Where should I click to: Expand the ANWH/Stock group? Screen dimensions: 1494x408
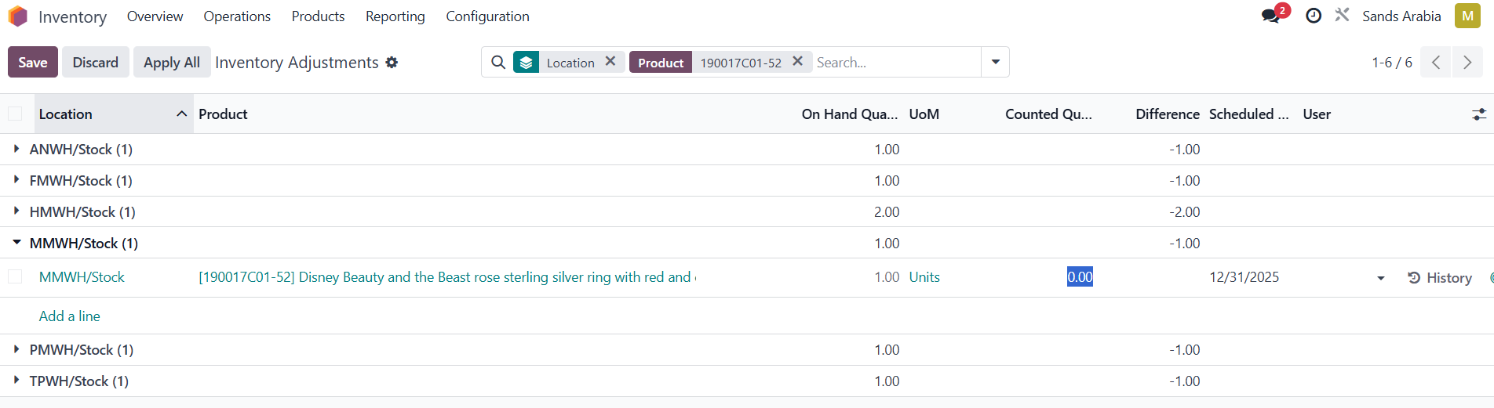(16, 149)
